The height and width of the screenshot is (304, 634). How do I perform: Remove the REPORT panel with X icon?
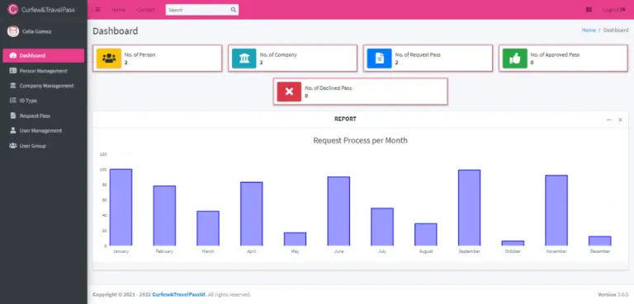coord(620,120)
